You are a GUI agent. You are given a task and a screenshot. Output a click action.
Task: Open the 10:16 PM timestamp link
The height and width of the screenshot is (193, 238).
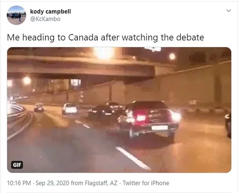tap(19, 183)
